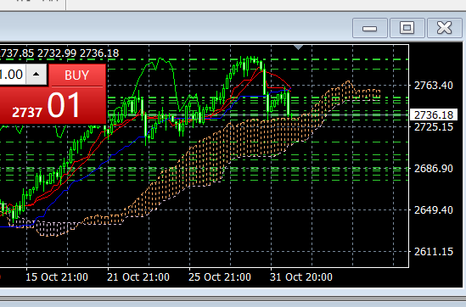The width and height of the screenshot is (466, 307).
Task: Click the red BUY one-click trading button
Action: [77, 75]
